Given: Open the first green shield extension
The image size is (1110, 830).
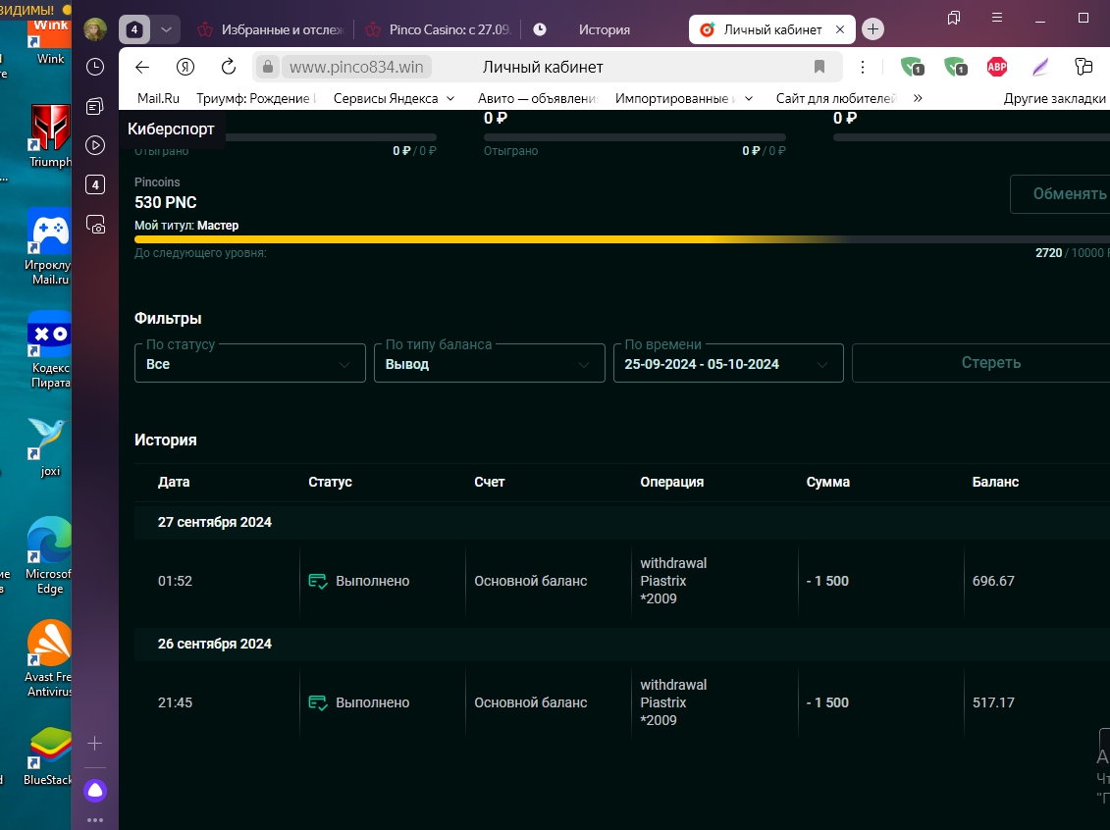Looking at the screenshot, I should [x=913, y=68].
